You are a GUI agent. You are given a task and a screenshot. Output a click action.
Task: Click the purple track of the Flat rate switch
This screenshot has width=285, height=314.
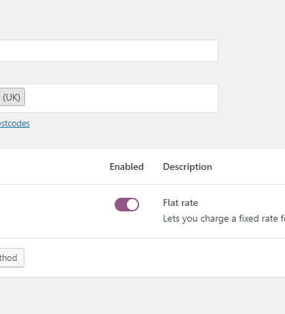[120, 205]
